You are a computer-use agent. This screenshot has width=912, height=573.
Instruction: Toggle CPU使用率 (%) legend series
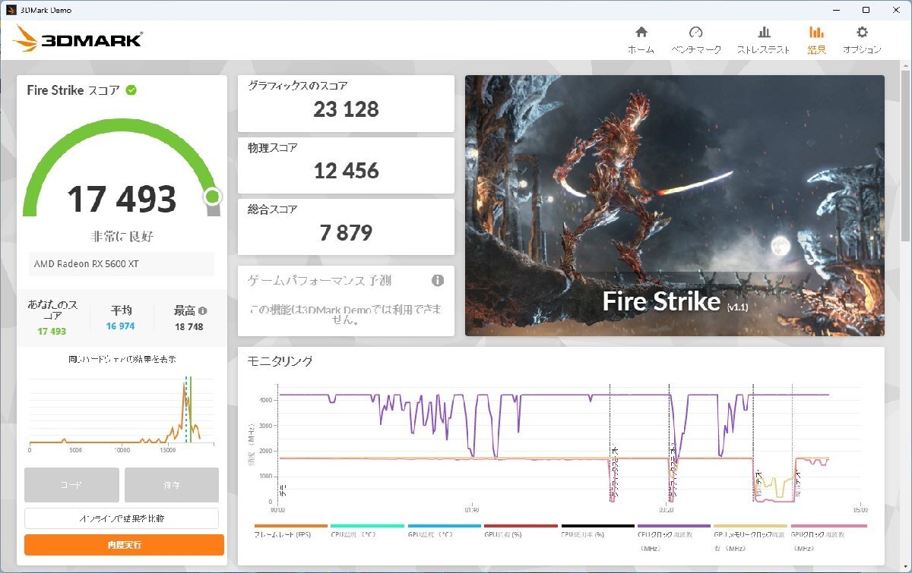[x=597, y=530]
